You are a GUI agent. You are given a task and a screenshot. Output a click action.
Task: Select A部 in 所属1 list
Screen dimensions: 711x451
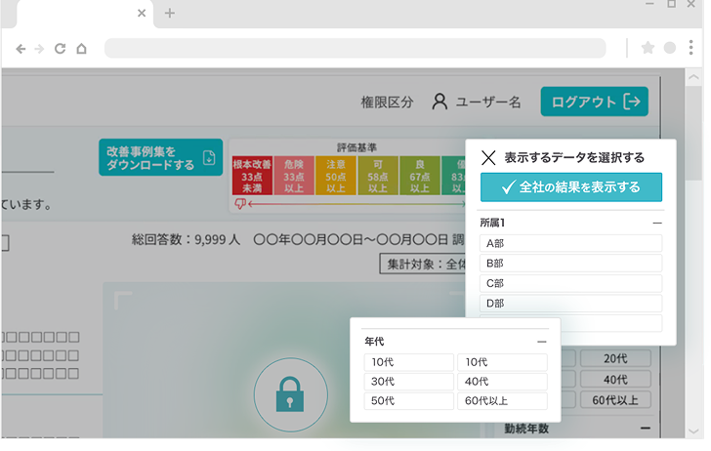pyautogui.click(x=570, y=243)
